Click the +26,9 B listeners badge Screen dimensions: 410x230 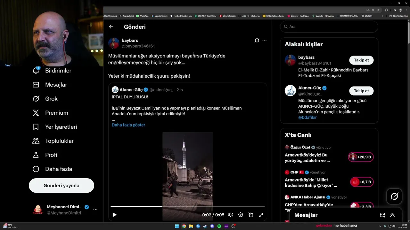(x=361, y=157)
